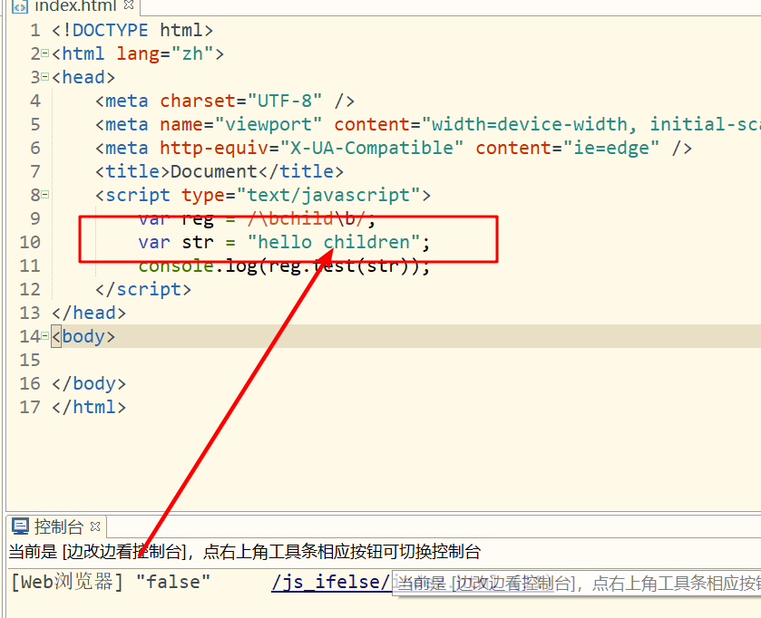Click the [Web浏览器] console entry label
This screenshot has height=618, width=761.
pos(67,582)
